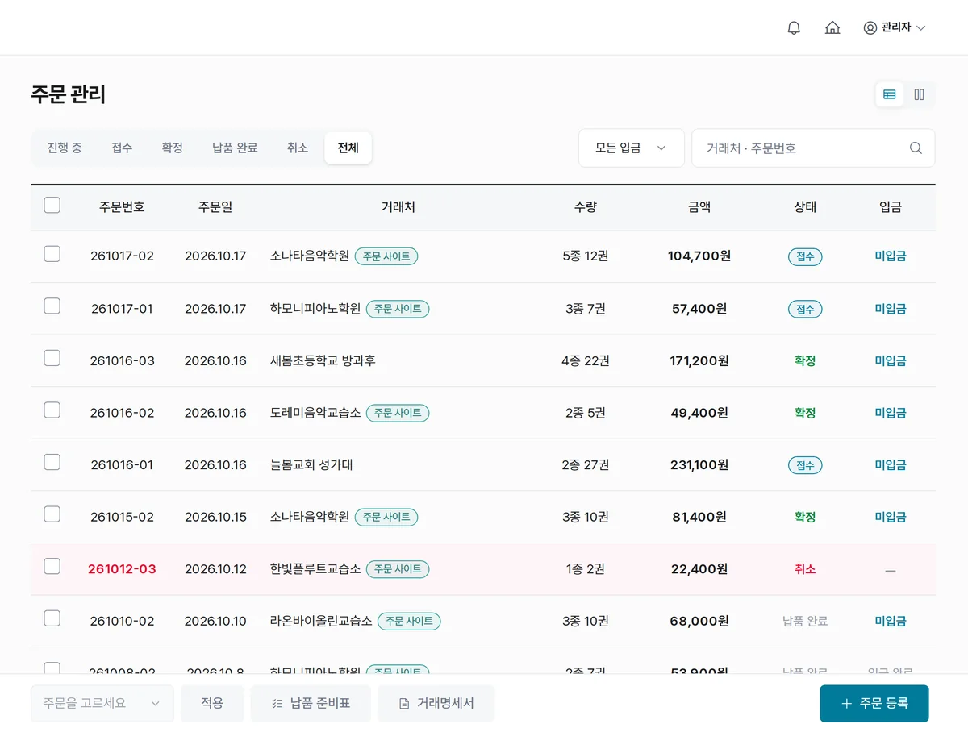Click 미입금 status of order 261010-02
Viewport: 968px width, 732px height.
(891, 622)
